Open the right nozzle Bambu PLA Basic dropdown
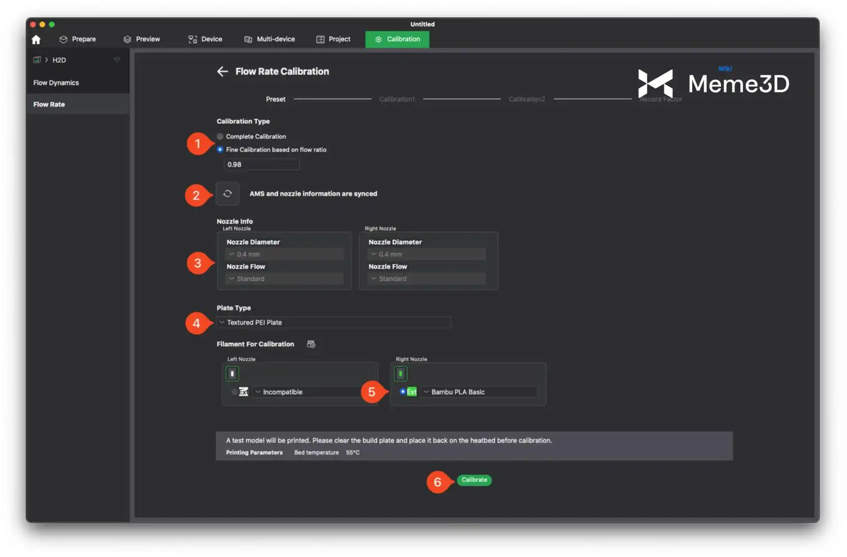 [479, 392]
